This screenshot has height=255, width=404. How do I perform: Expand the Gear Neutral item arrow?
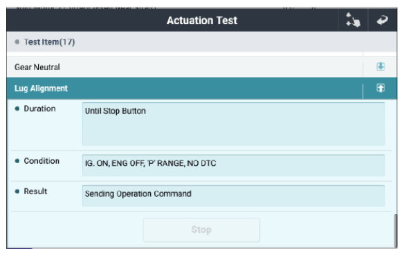tap(380, 66)
